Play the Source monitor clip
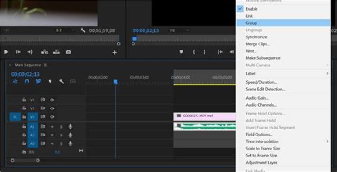The width and height of the screenshot is (337, 172). point(6,52)
